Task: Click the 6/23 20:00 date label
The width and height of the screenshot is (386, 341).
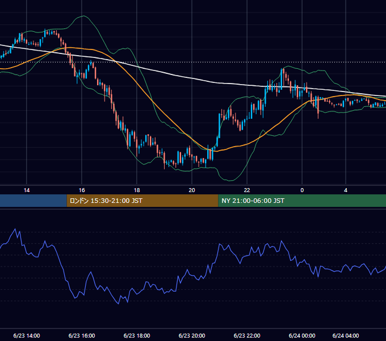Action: point(192,335)
